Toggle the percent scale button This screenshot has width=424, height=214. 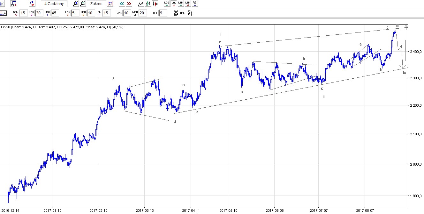195,4
